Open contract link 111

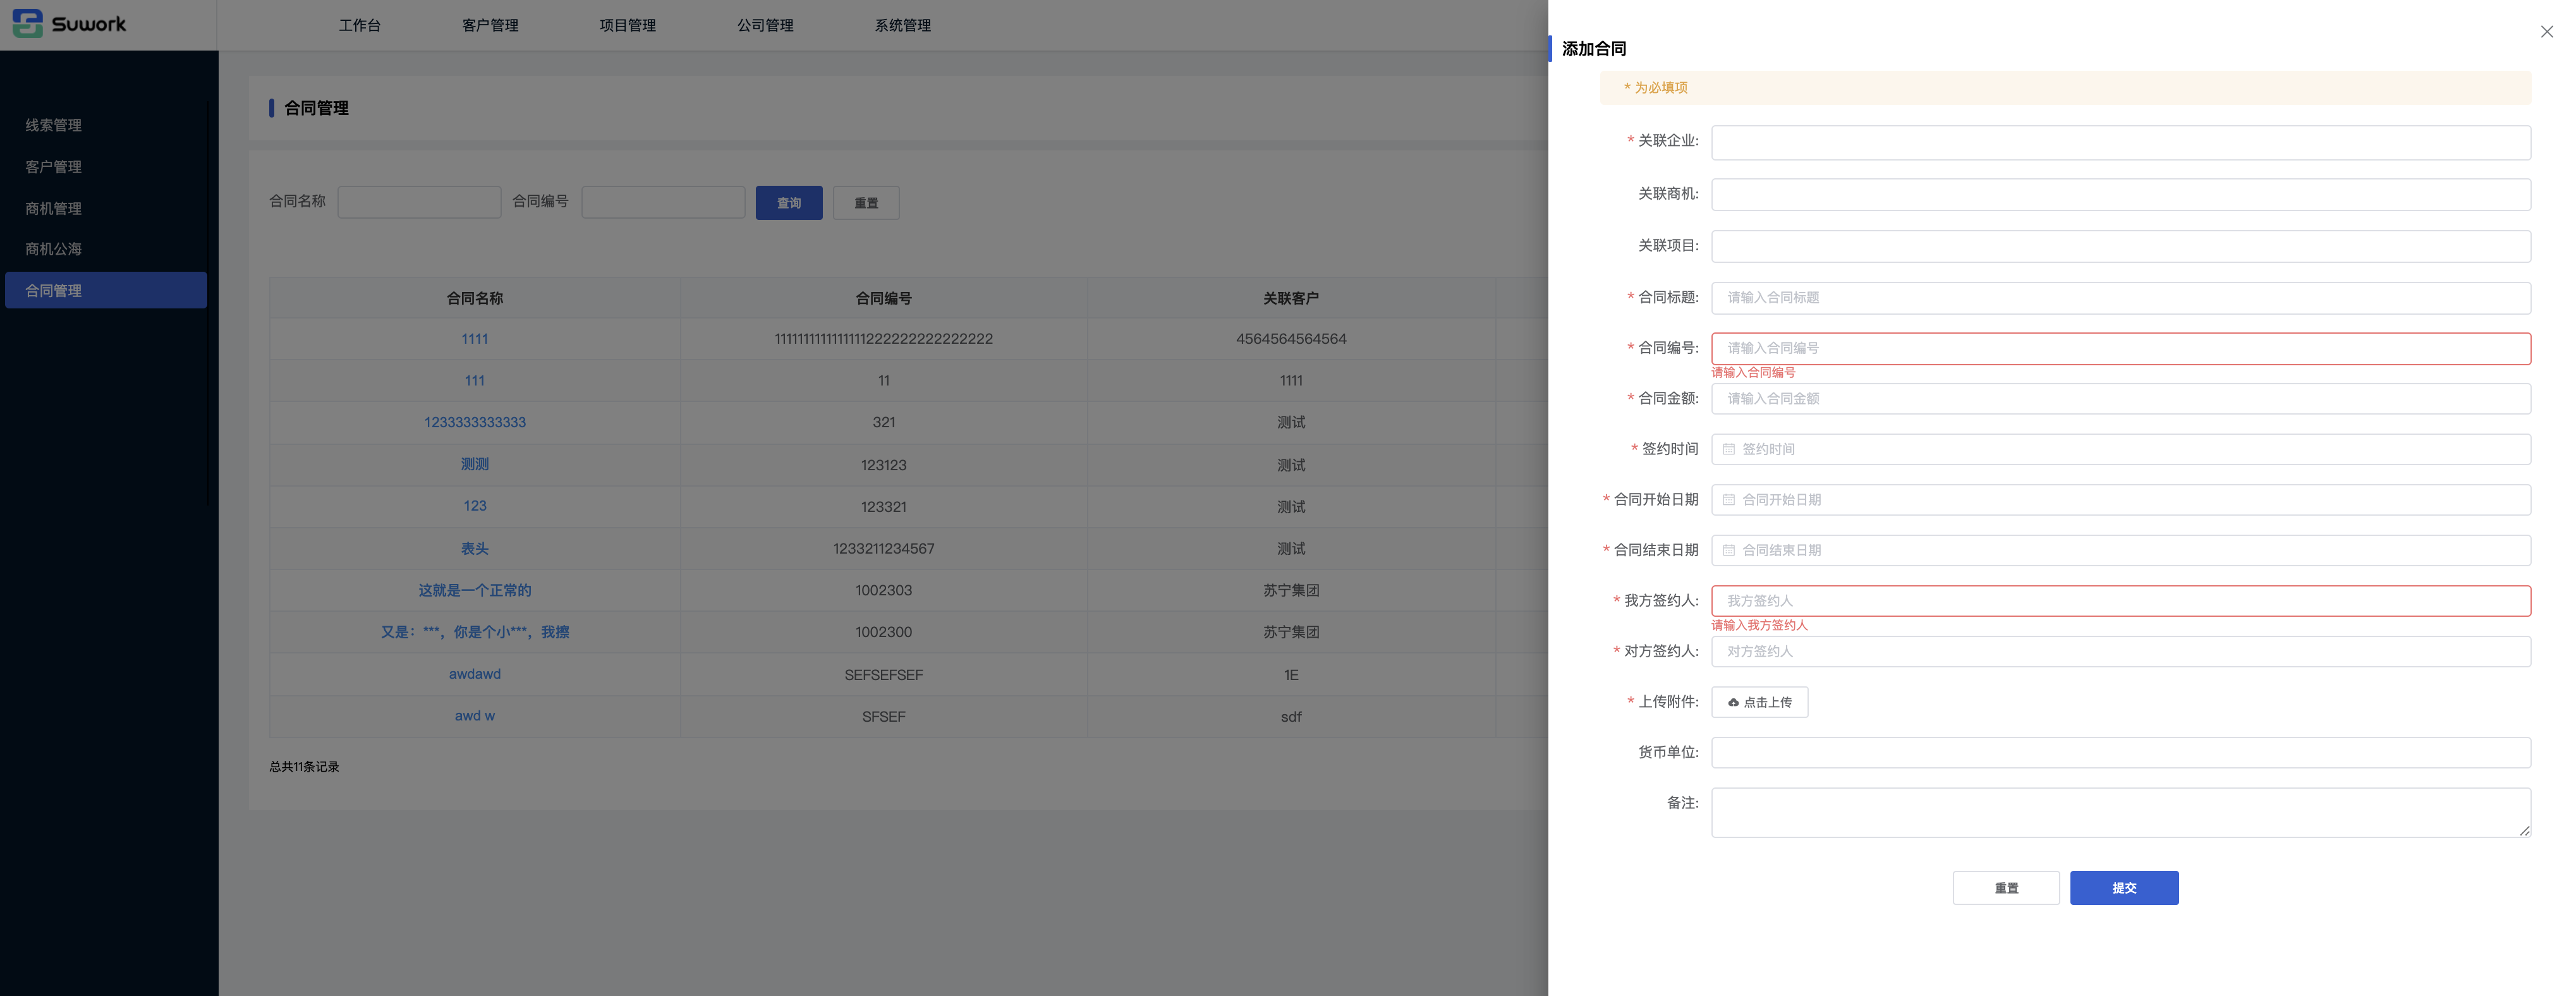(x=475, y=381)
